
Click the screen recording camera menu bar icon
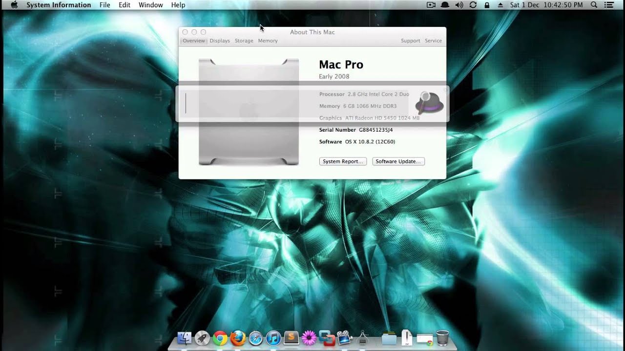pos(431,5)
